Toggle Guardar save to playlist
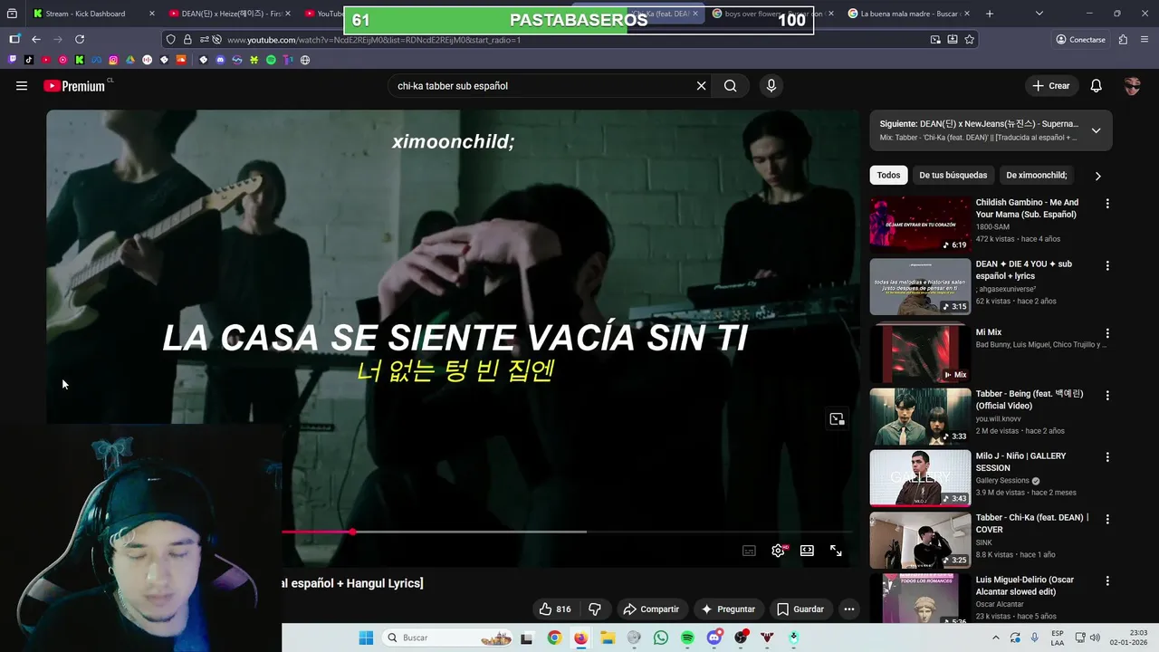The height and width of the screenshot is (652, 1159). 800,609
